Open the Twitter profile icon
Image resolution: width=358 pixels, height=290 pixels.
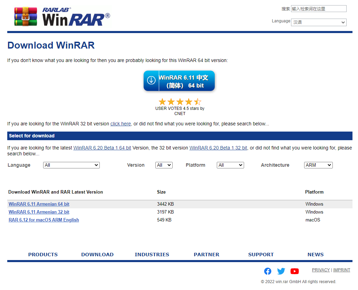click(281, 271)
